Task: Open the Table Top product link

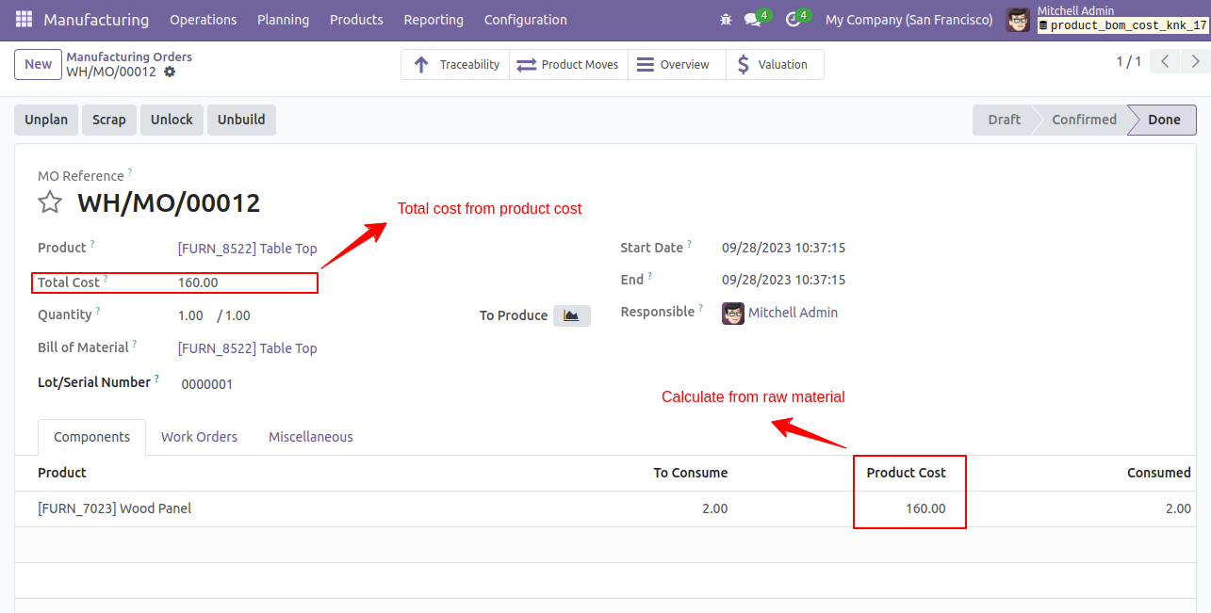Action: tap(247, 250)
